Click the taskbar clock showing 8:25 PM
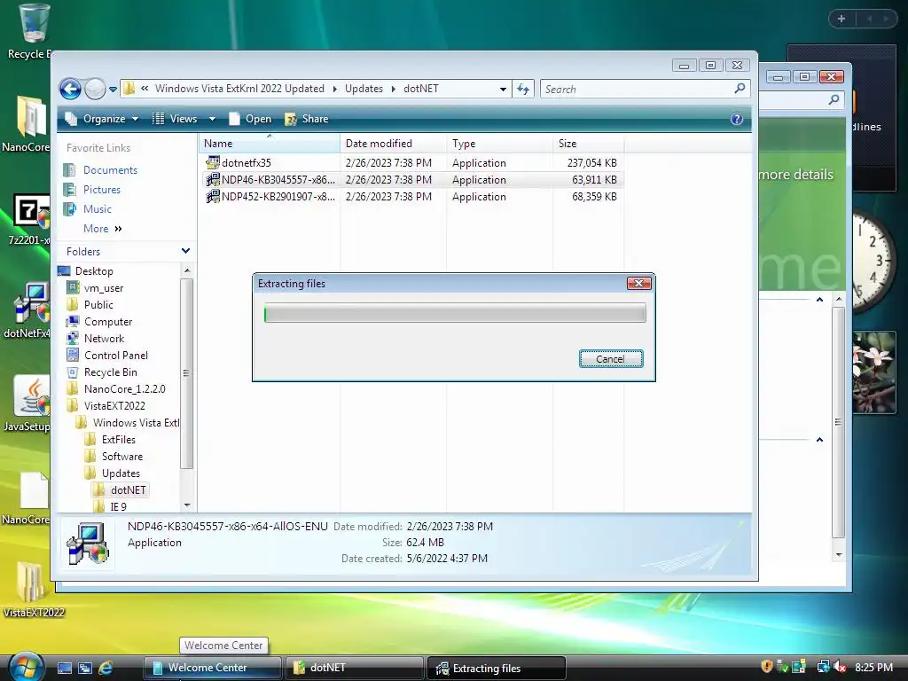 tap(873, 667)
